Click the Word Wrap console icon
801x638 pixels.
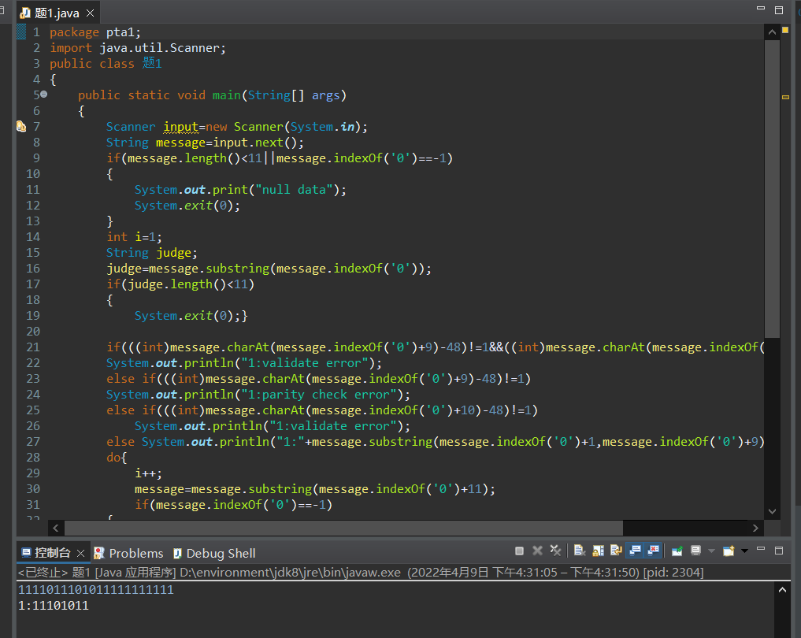point(616,551)
